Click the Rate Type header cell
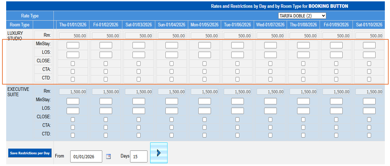The image size is (390, 166). pyautogui.click(x=29, y=16)
